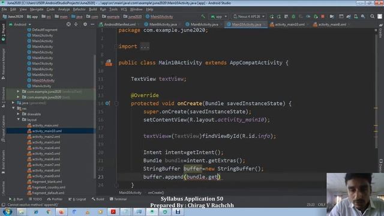This screenshot has height=216, width=384.
Task: Click the Scroll from Source target icon
Action: 68,24
